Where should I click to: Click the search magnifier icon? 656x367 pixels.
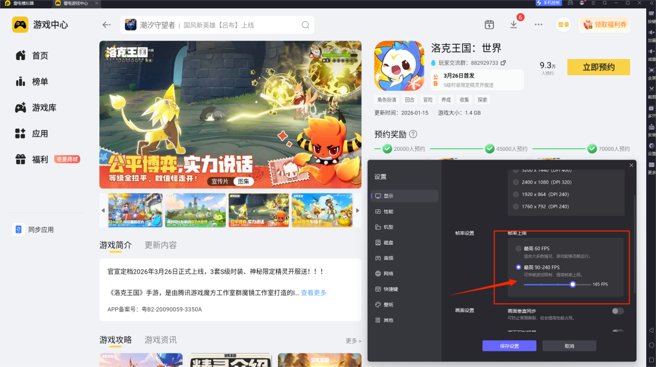point(305,25)
